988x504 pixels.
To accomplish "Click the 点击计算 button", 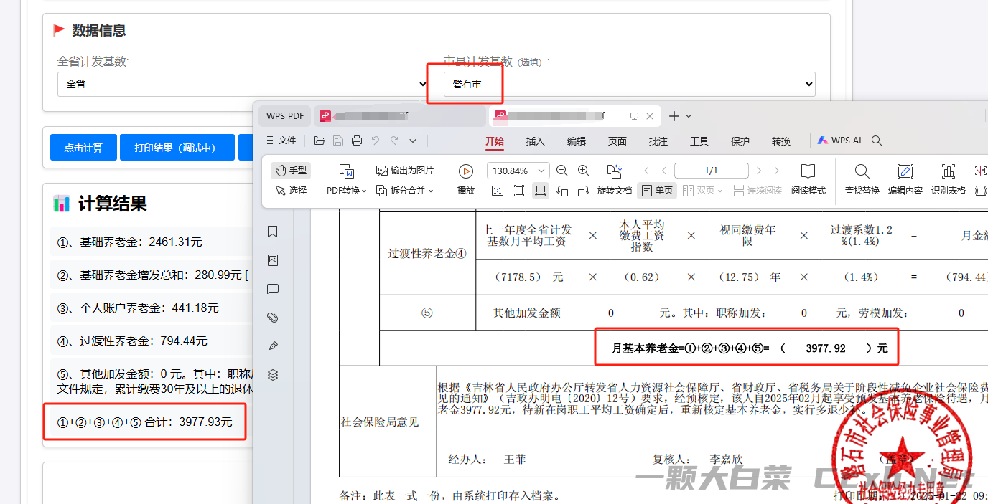I will tap(83, 148).
